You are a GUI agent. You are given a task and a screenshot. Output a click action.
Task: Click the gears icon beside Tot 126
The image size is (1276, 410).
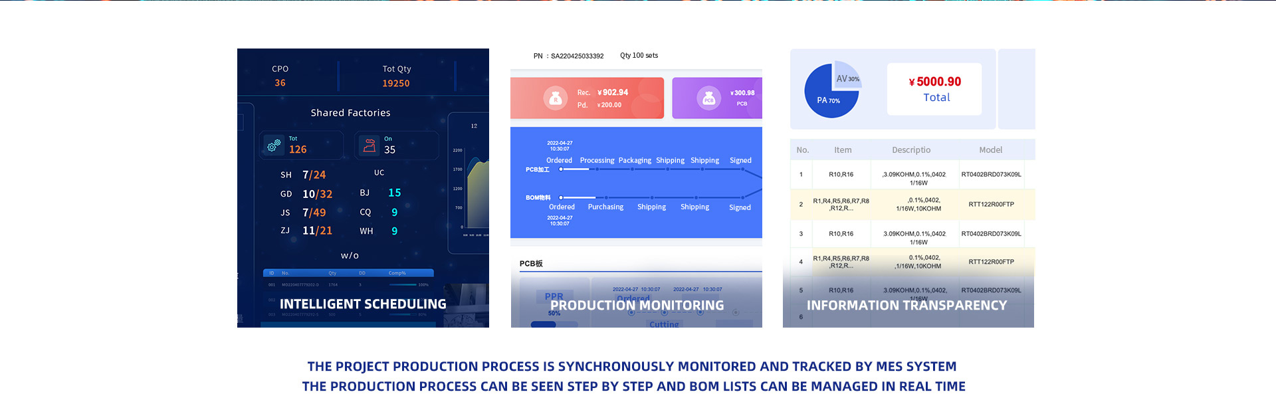tap(274, 146)
